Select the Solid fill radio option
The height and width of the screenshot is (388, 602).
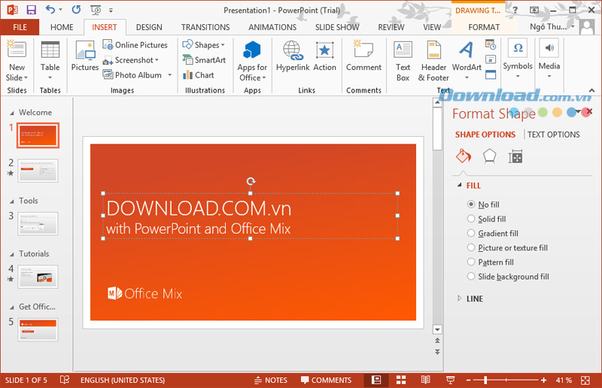tap(487, 219)
